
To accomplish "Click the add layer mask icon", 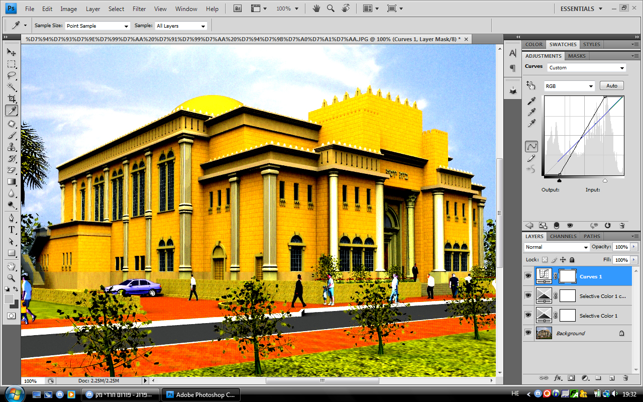I will tap(571, 377).
